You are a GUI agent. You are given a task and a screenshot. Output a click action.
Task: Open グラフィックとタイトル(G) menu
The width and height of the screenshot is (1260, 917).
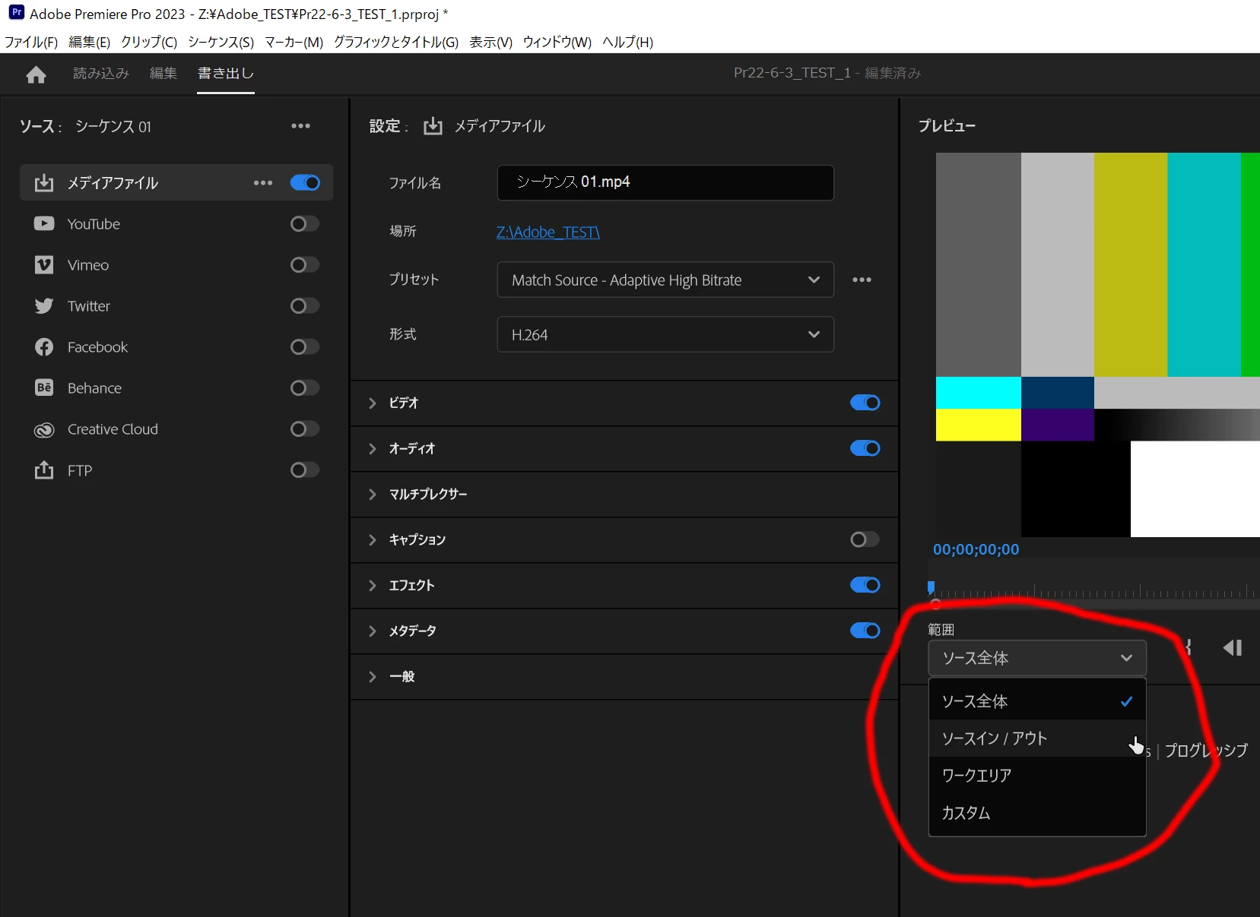(x=396, y=43)
